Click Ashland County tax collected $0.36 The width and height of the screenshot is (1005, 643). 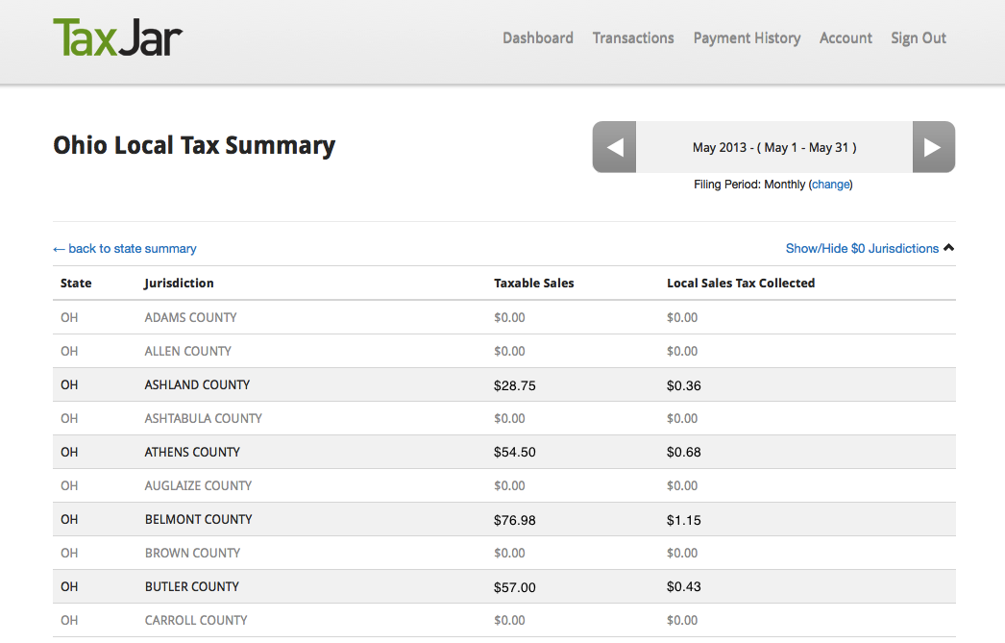coord(684,385)
